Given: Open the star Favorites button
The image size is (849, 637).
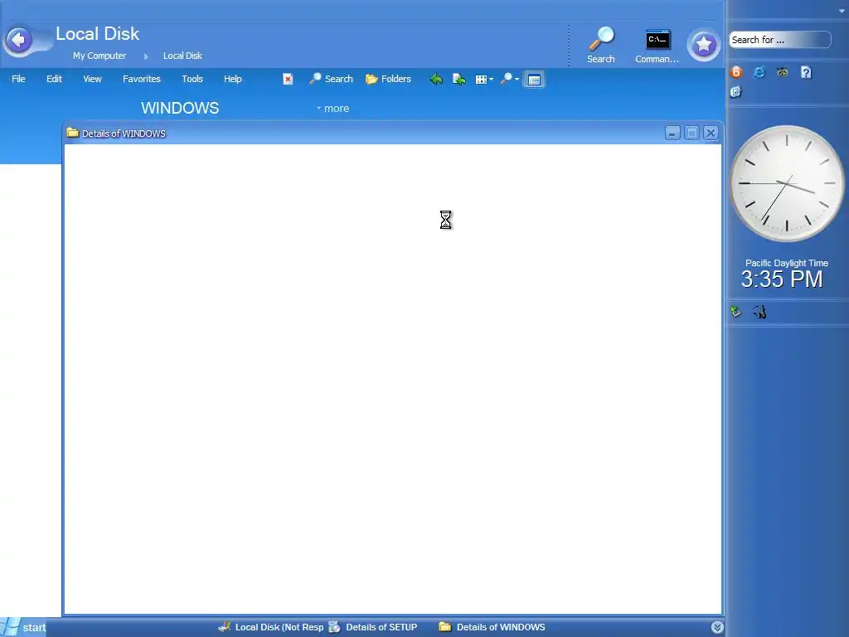Looking at the screenshot, I should [704, 45].
